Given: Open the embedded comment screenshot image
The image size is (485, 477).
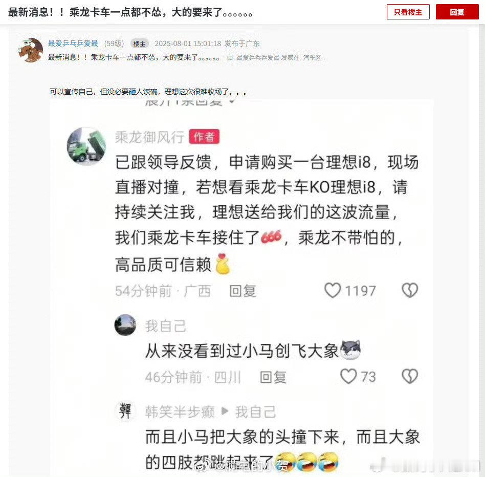Looking at the screenshot, I should (x=241, y=288).
